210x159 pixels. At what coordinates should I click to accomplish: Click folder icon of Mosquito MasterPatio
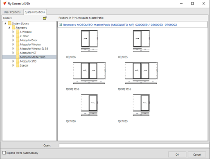click(x=18, y=57)
